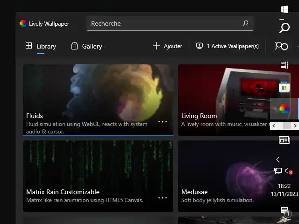Open Windows taskbar search
This screenshot has height=224, width=299.
(285, 28)
